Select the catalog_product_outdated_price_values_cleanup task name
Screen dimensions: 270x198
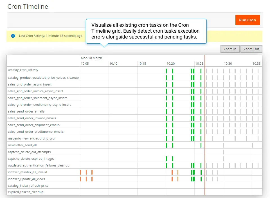(x=43, y=78)
